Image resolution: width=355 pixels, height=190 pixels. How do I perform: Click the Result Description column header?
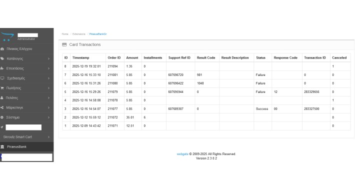[235, 57]
